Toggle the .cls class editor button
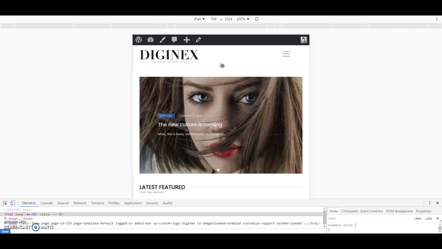 pos(428,219)
